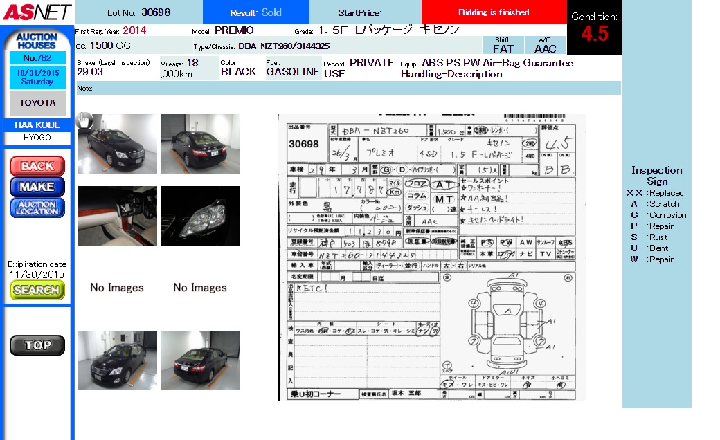View the headlight close-up photo
The width and height of the screenshot is (720, 440).
[200, 216]
